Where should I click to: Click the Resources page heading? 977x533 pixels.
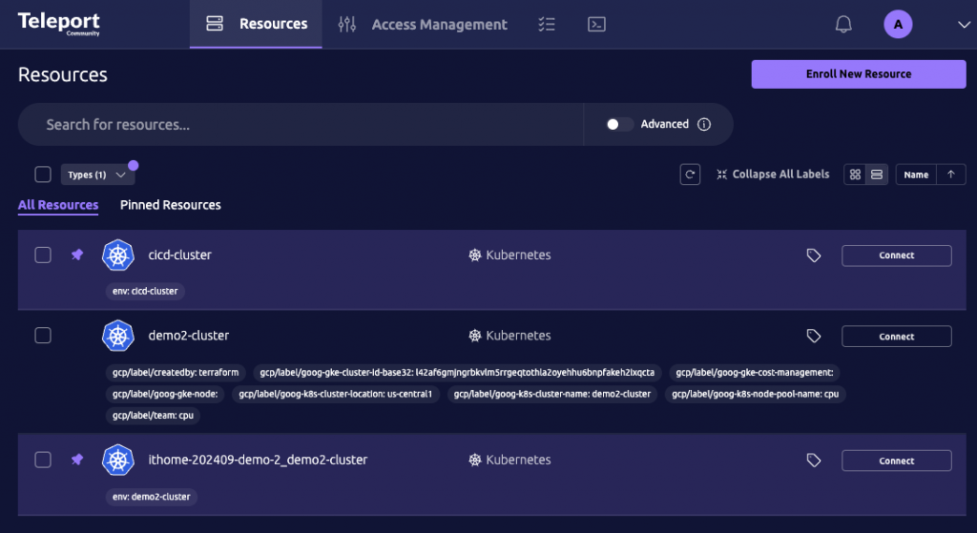(63, 74)
